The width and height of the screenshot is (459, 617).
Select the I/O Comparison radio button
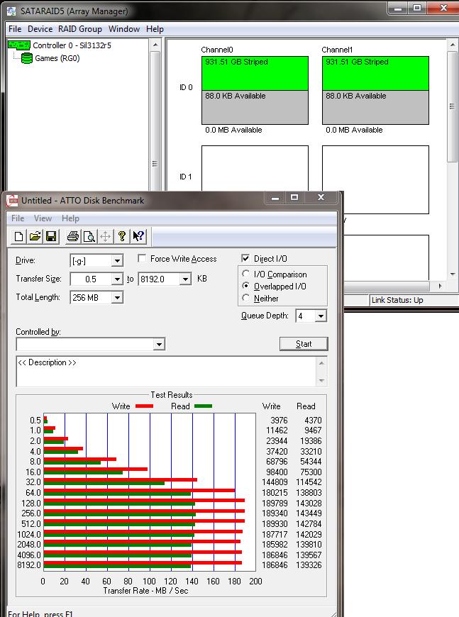246,274
